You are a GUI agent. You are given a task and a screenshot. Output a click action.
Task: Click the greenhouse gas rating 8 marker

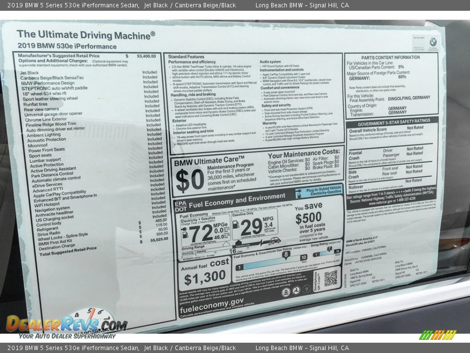click(x=285, y=254)
